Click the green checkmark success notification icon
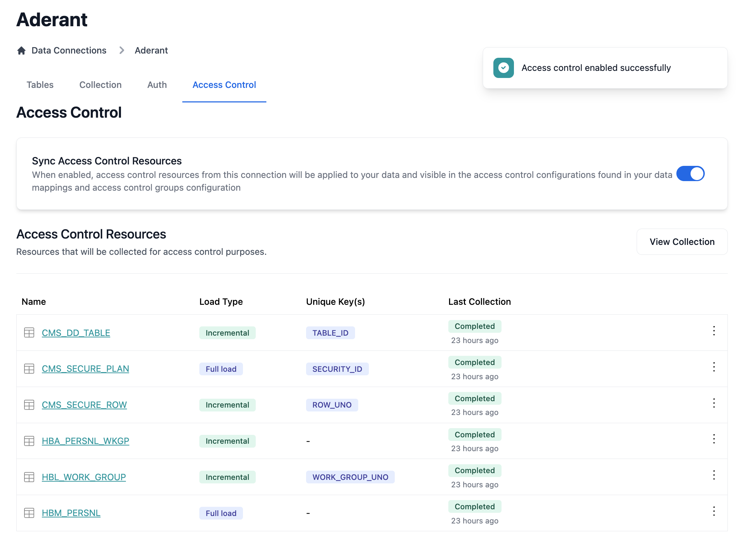Screen dimensions: 742x555 pos(503,68)
